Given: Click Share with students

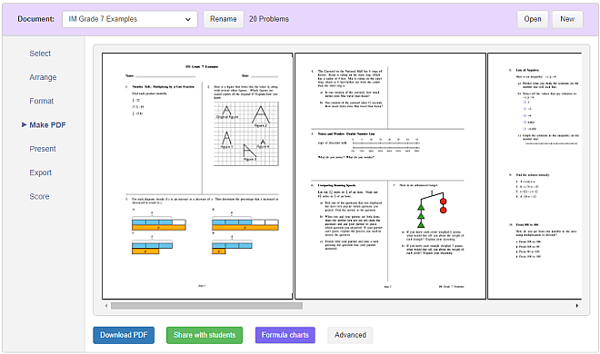Looking at the screenshot, I should [x=205, y=335].
